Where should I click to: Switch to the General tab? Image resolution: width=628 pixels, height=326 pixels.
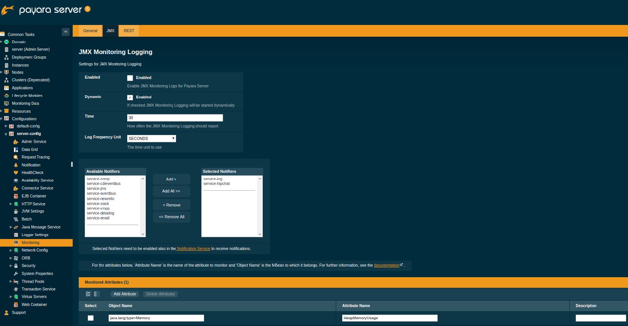point(90,31)
